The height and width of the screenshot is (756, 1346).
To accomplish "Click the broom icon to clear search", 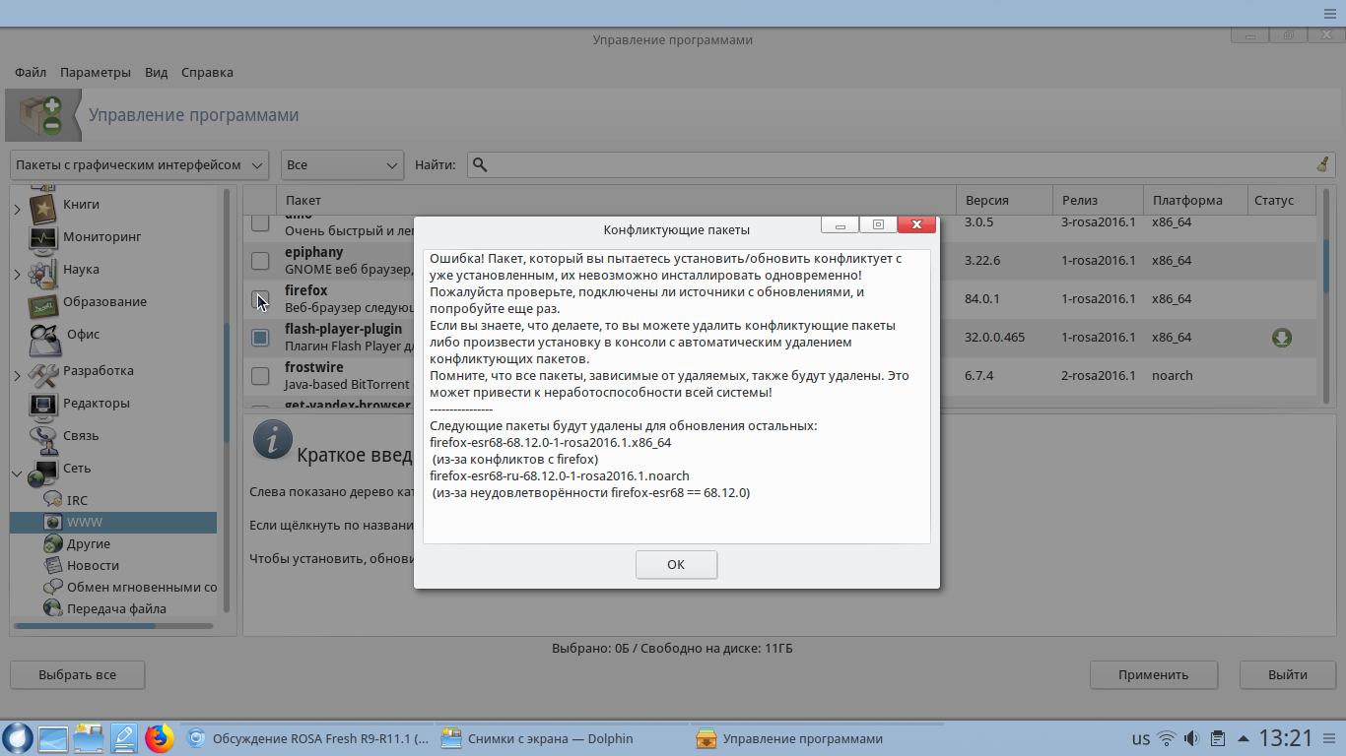I will [1322, 164].
